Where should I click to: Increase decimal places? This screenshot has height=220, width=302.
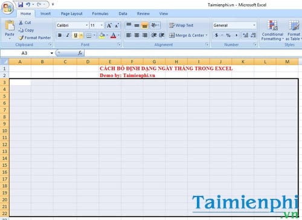245,36
